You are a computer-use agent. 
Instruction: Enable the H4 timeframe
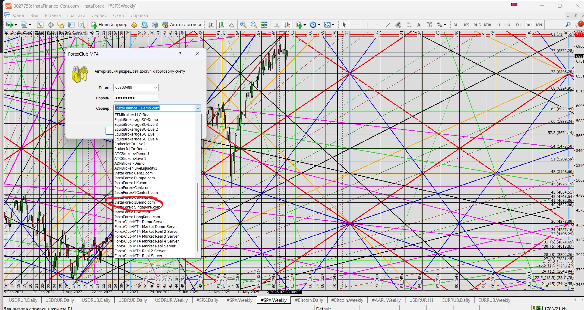[508, 25]
